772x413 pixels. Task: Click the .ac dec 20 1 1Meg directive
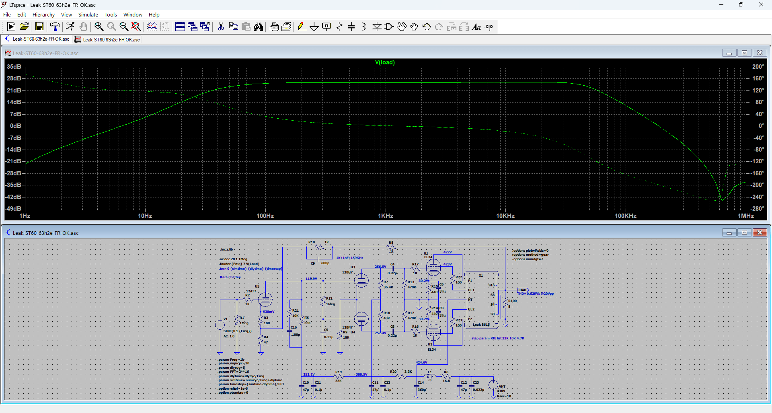233,259
